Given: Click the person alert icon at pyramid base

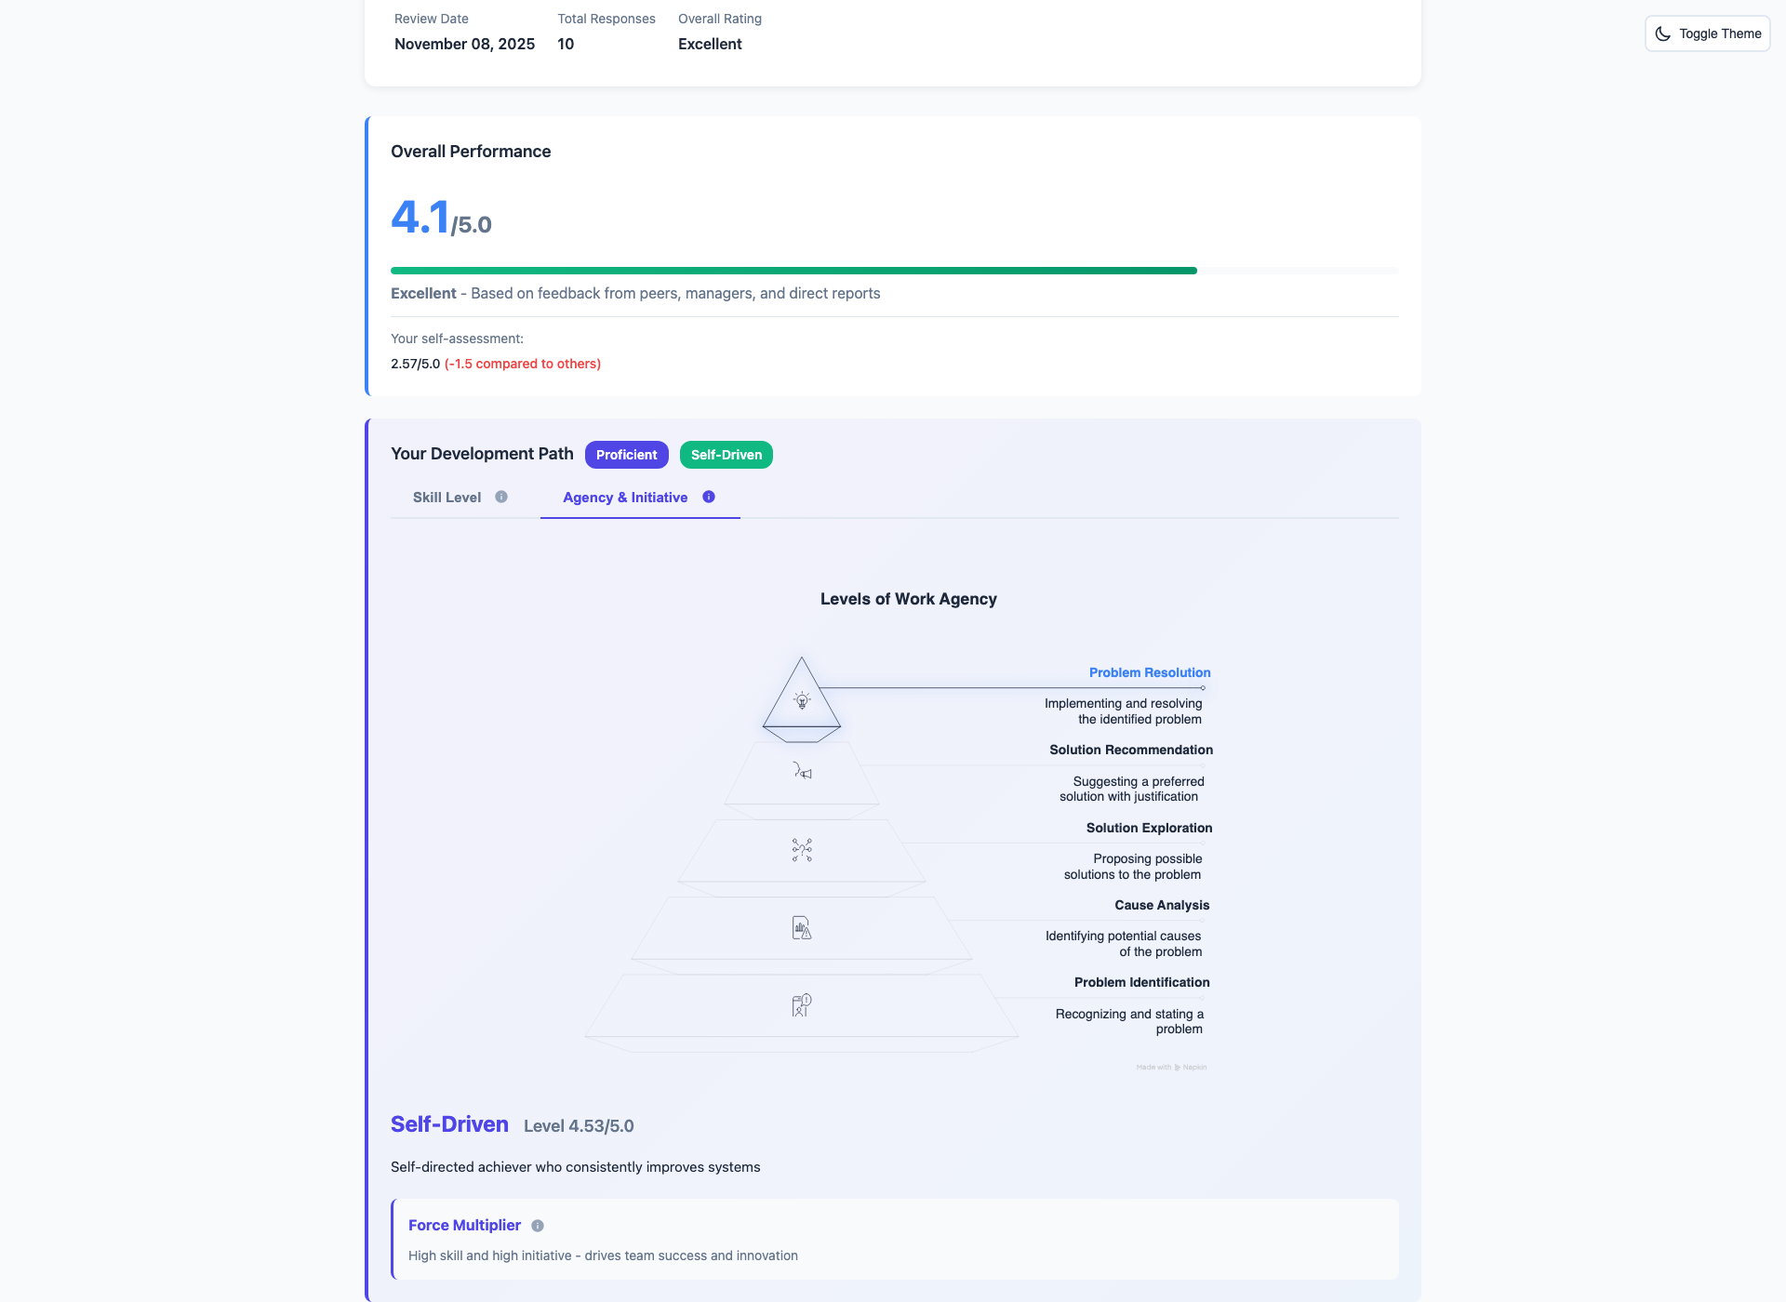Looking at the screenshot, I should [802, 1004].
